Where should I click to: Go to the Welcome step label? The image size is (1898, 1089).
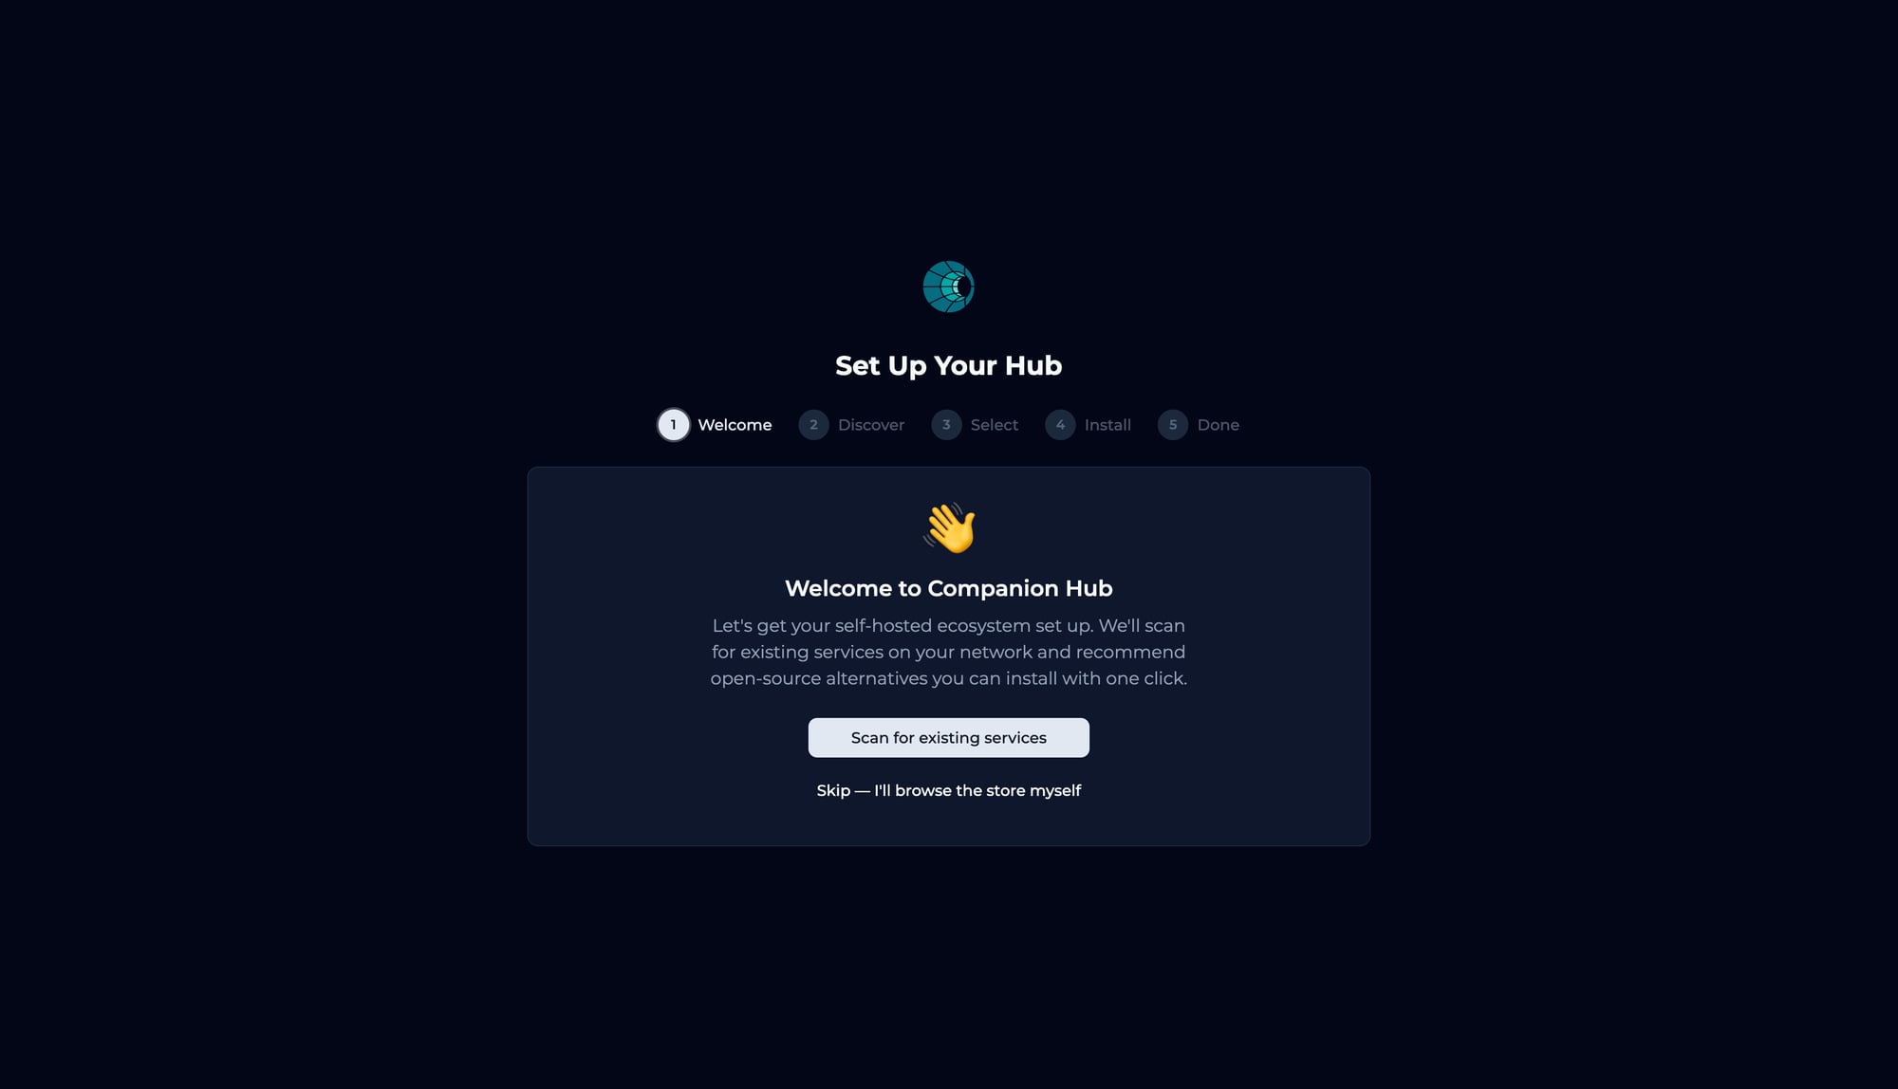tap(735, 425)
